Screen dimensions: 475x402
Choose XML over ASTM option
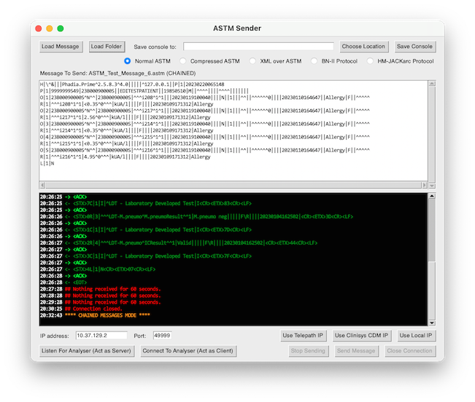click(x=252, y=61)
